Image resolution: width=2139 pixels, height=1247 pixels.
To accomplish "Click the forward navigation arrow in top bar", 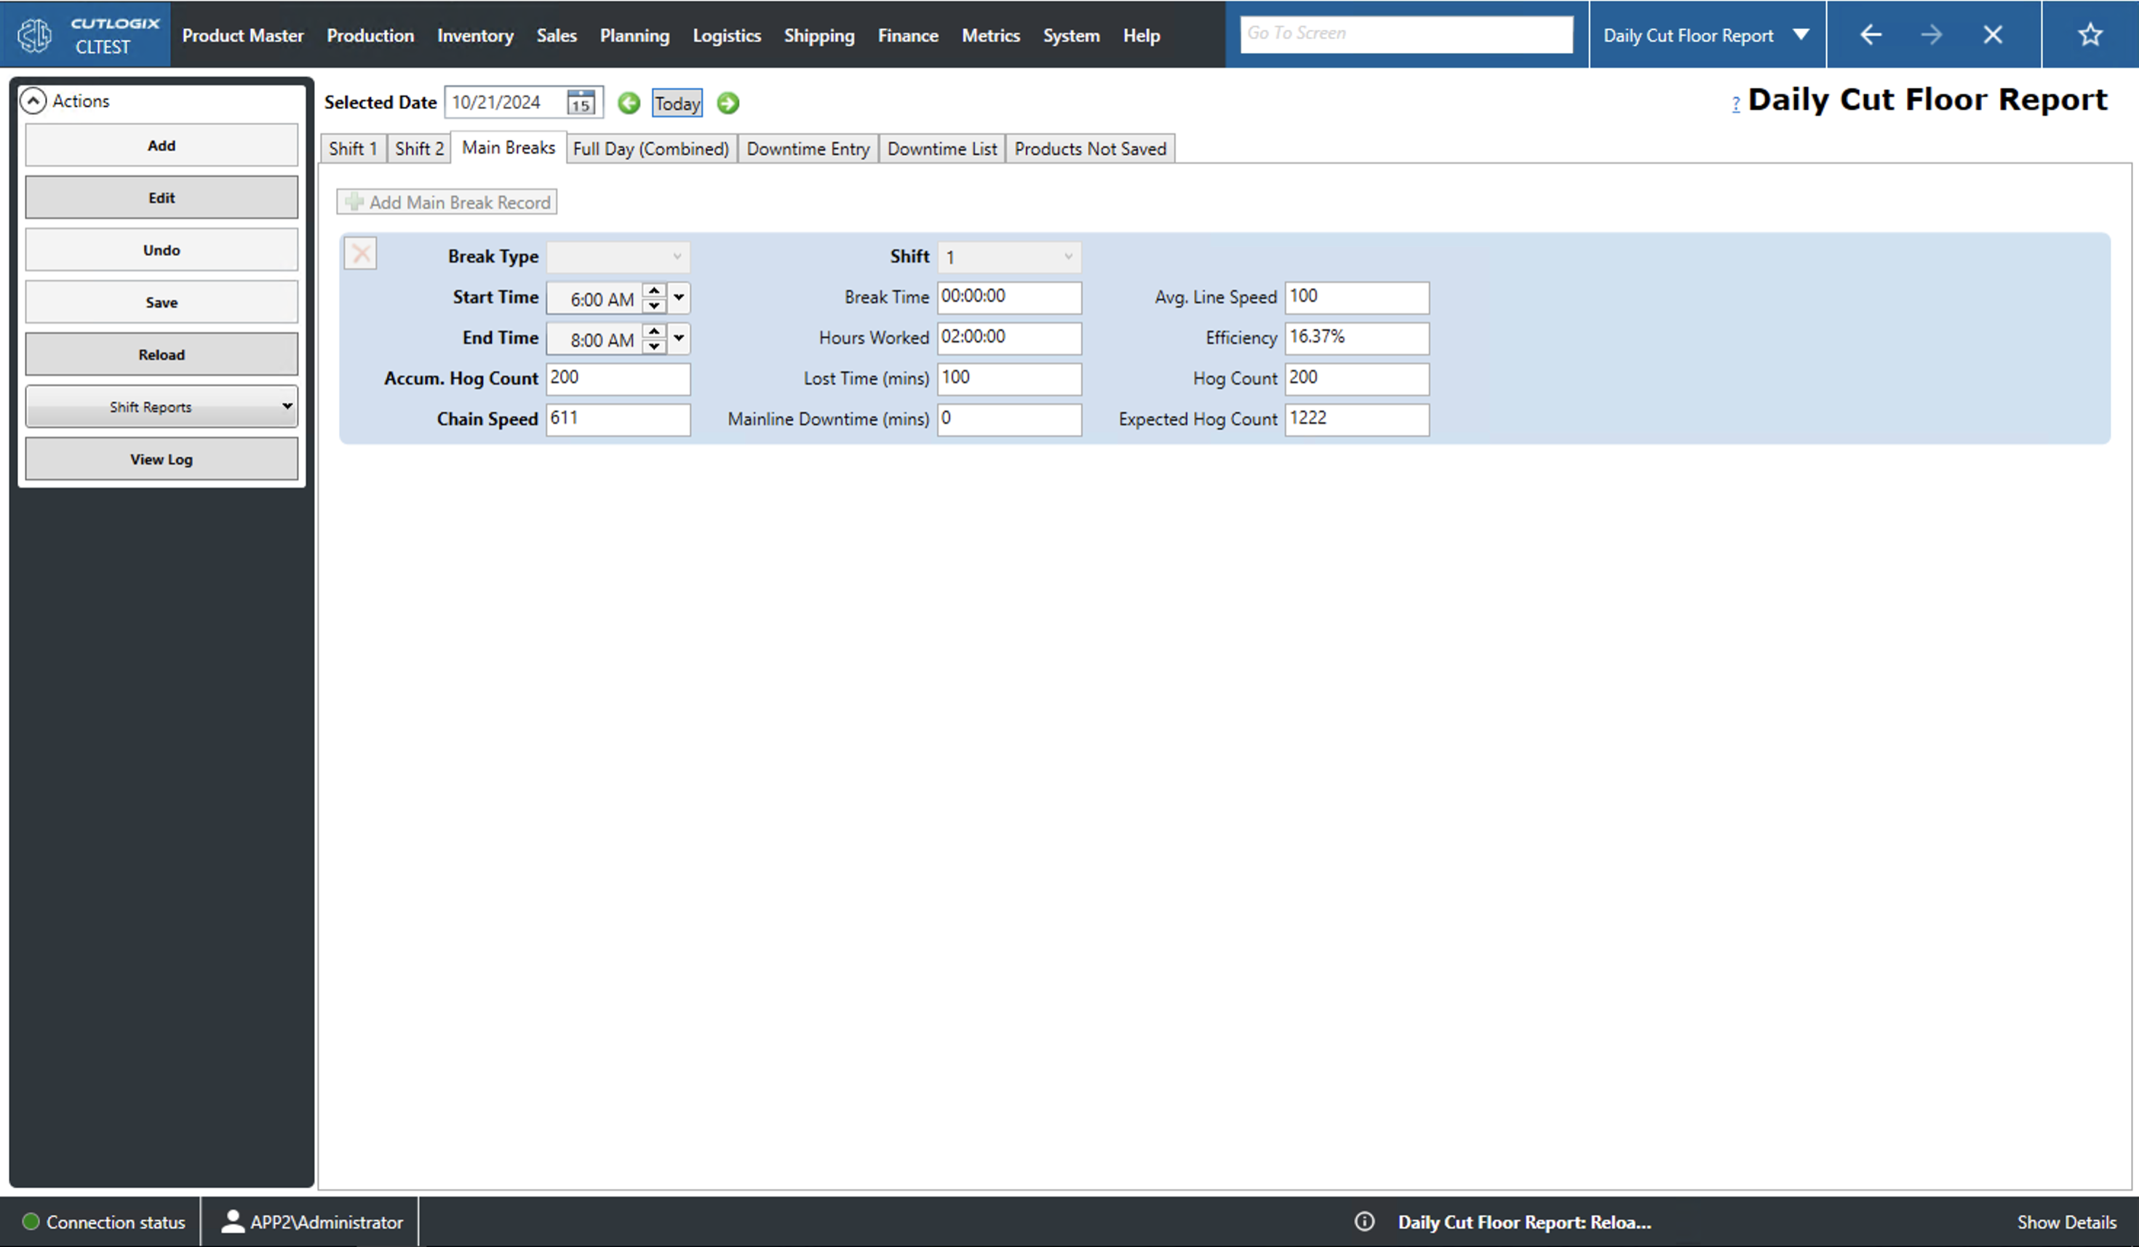I will [1931, 34].
